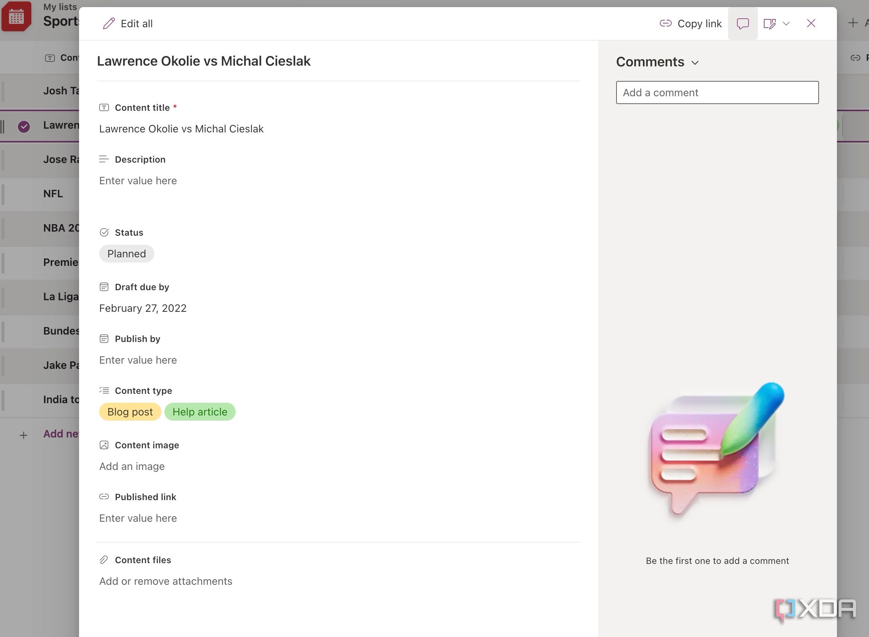This screenshot has height=637, width=869.
Task: Collapse the Comments section chevron
Action: click(696, 62)
